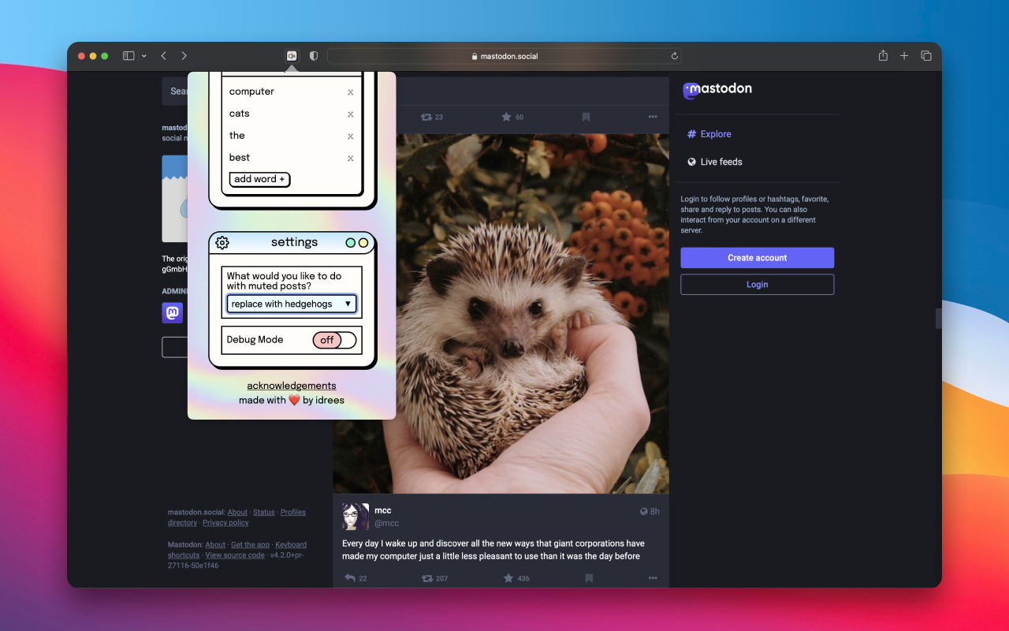This screenshot has width=1009, height=631.
Task: Click yellow circle in settings header
Action: point(363,243)
